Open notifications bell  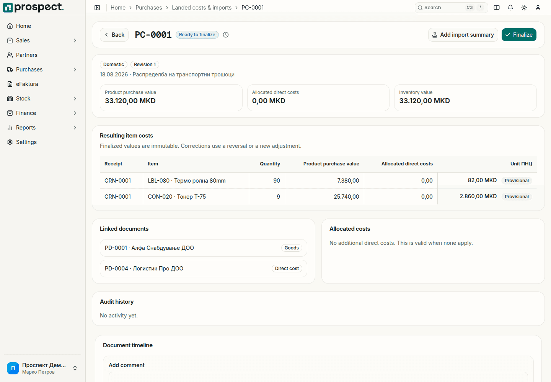click(x=510, y=8)
